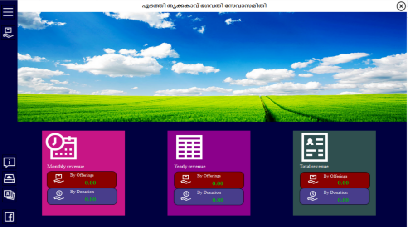The image size is (408, 227).
Task: Click the Total revenue label
Action: 314,166
